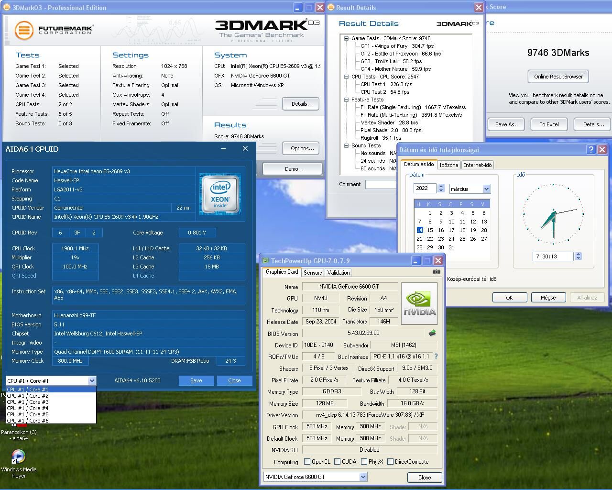
Task: Click highlighted day 14 in calendar
Action: tap(419, 230)
